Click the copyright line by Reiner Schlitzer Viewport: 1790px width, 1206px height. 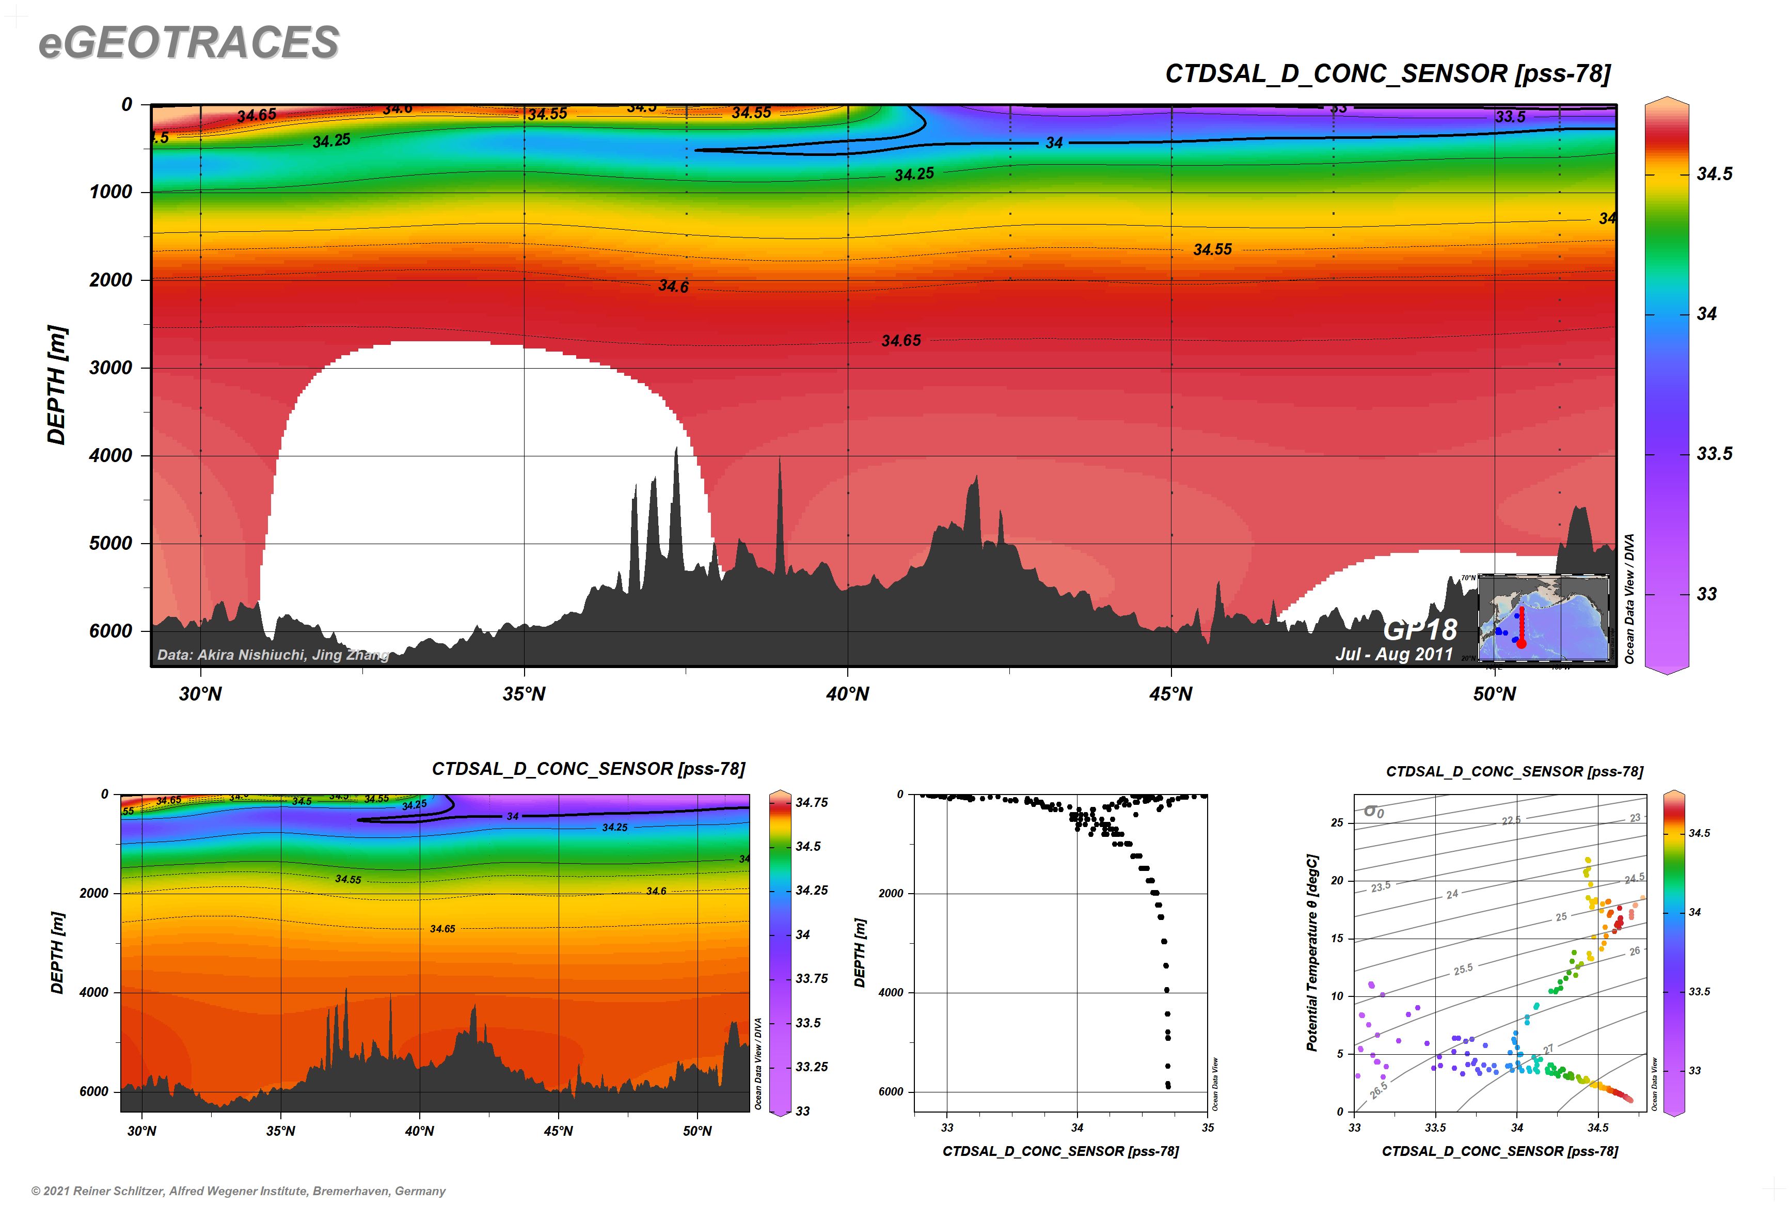click(x=239, y=1191)
